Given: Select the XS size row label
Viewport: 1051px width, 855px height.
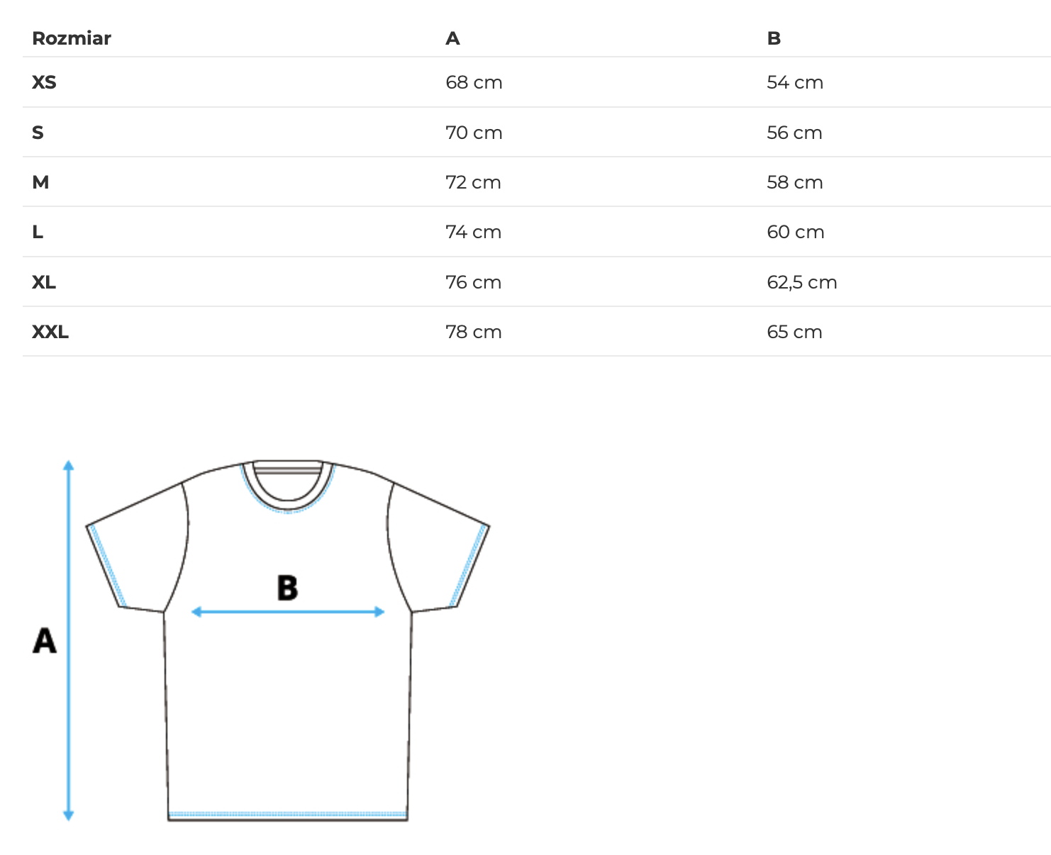Looking at the screenshot, I should pyautogui.click(x=44, y=82).
